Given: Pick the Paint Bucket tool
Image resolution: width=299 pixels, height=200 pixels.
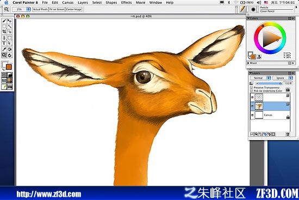Looking at the screenshot, I should [10, 50].
